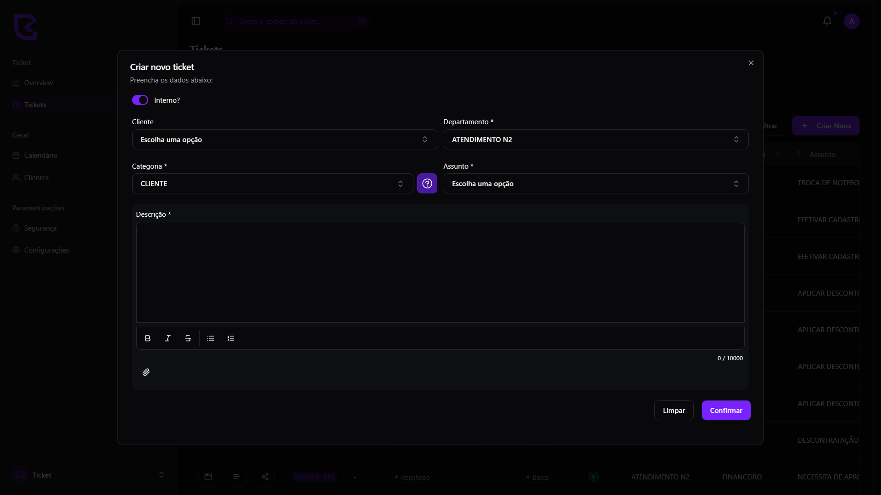Insert a bulleted list in description

click(x=211, y=338)
